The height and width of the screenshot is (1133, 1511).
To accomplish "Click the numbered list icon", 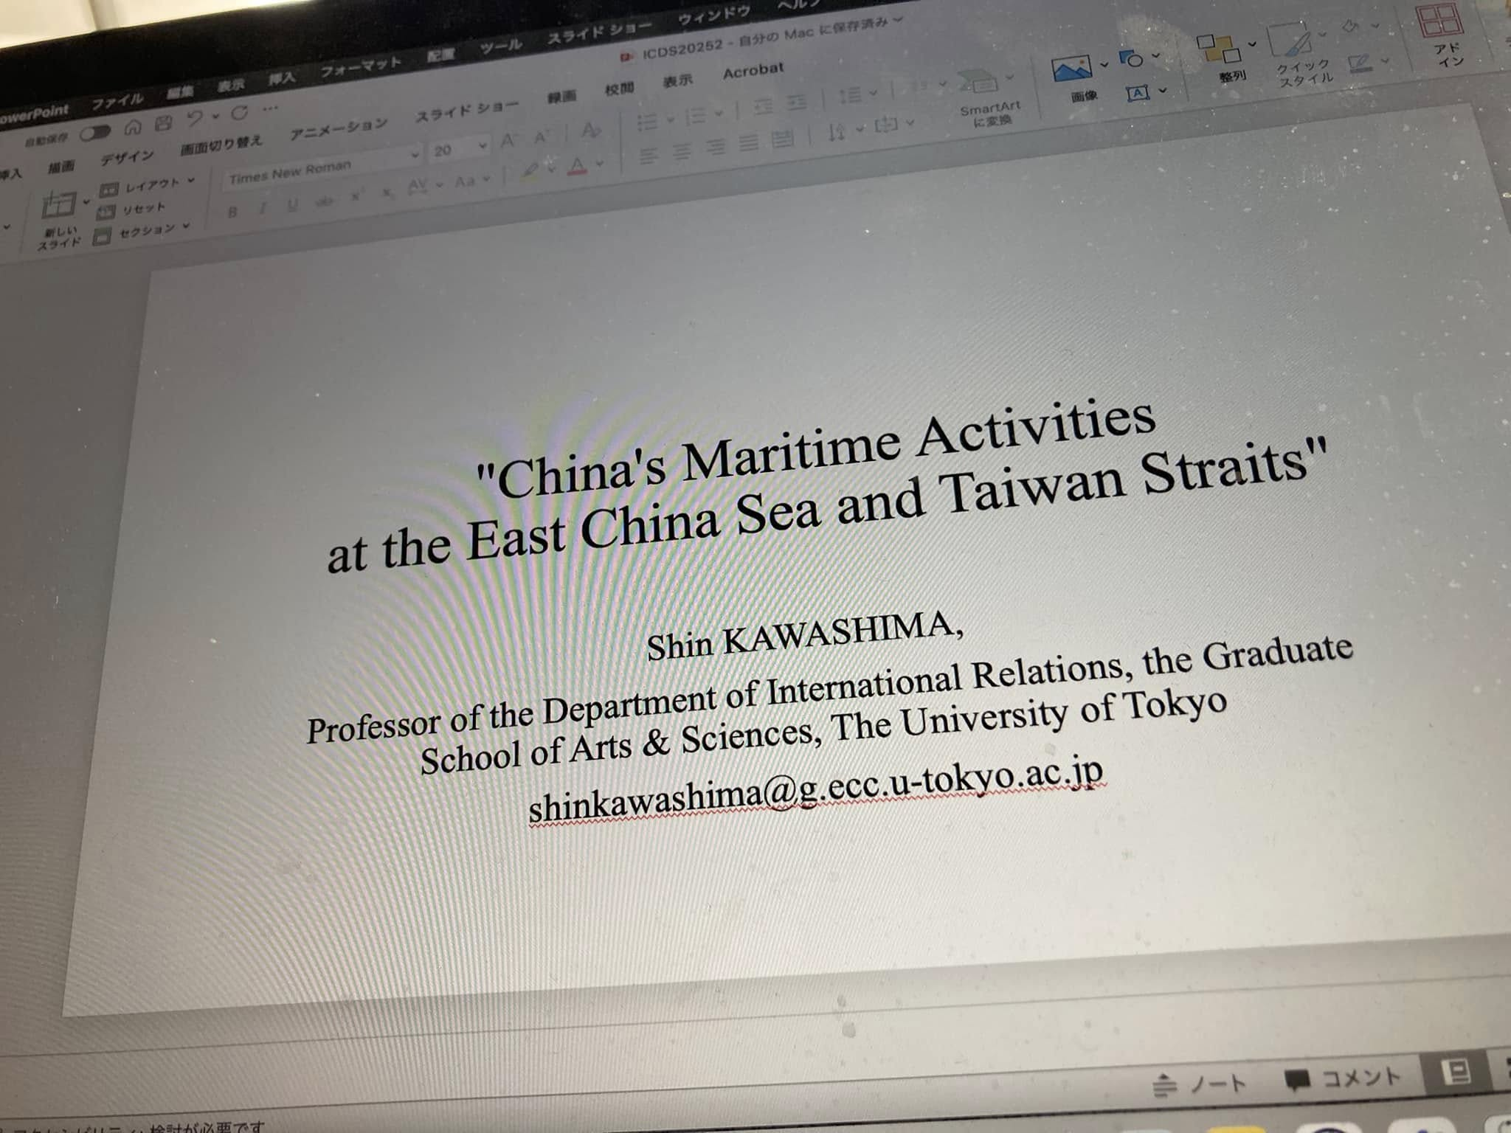I will point(696,116).
